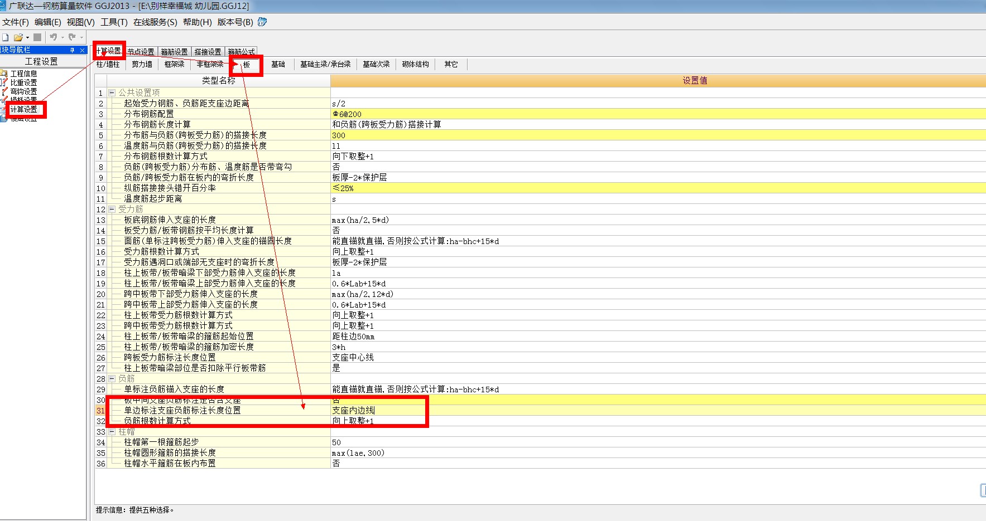Viewport: 986px width, 521px height.
Task: Open the dropdown arrow beside open-folder icon
Action: pos(27,37)
